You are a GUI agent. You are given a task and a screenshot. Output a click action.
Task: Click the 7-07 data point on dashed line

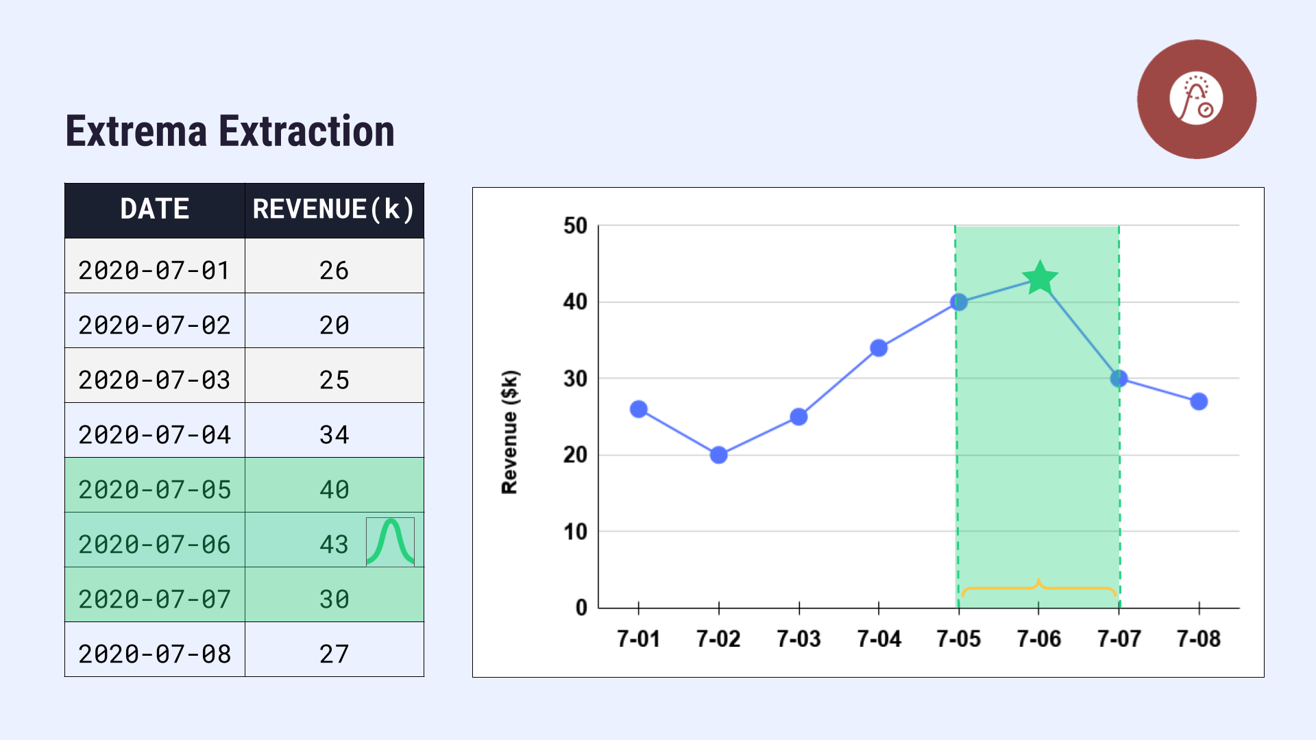1119,378
